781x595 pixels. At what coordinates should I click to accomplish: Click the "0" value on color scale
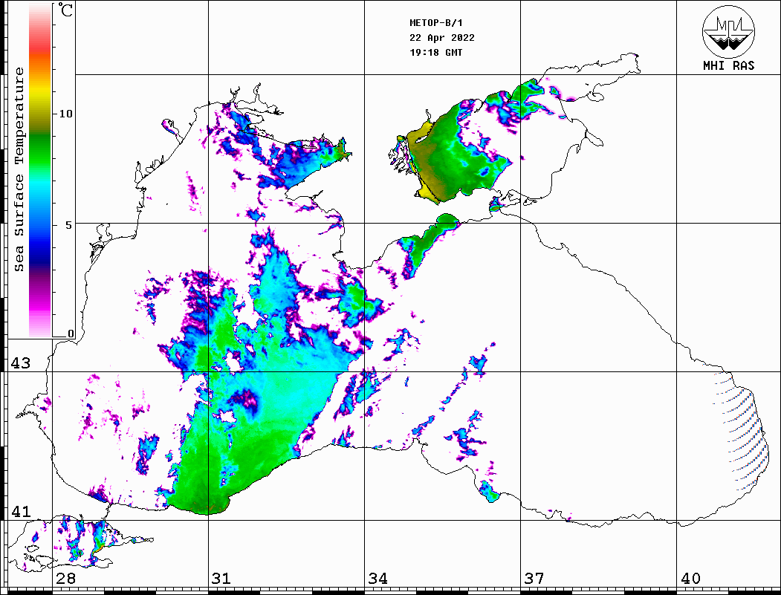[71, 334]
